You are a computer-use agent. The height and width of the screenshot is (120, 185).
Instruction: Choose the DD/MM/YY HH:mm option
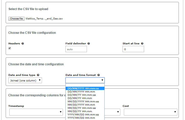coord(80,98)
